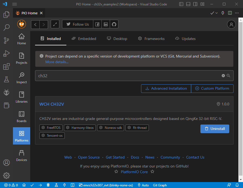Open the LinkedIn icon link
The image size is (243, 188).
click(106, 24)
